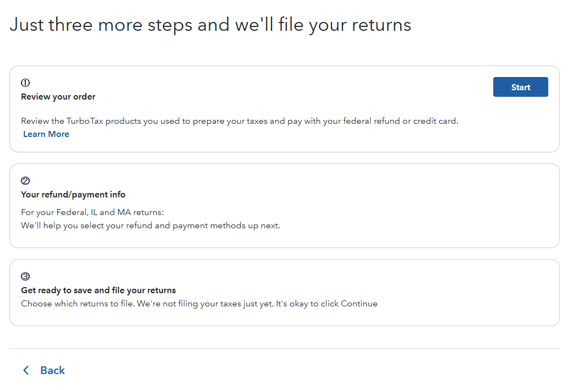The image size is (578, 390).
Task: Select the "Review your order" heading
Action: coord(58,97)
